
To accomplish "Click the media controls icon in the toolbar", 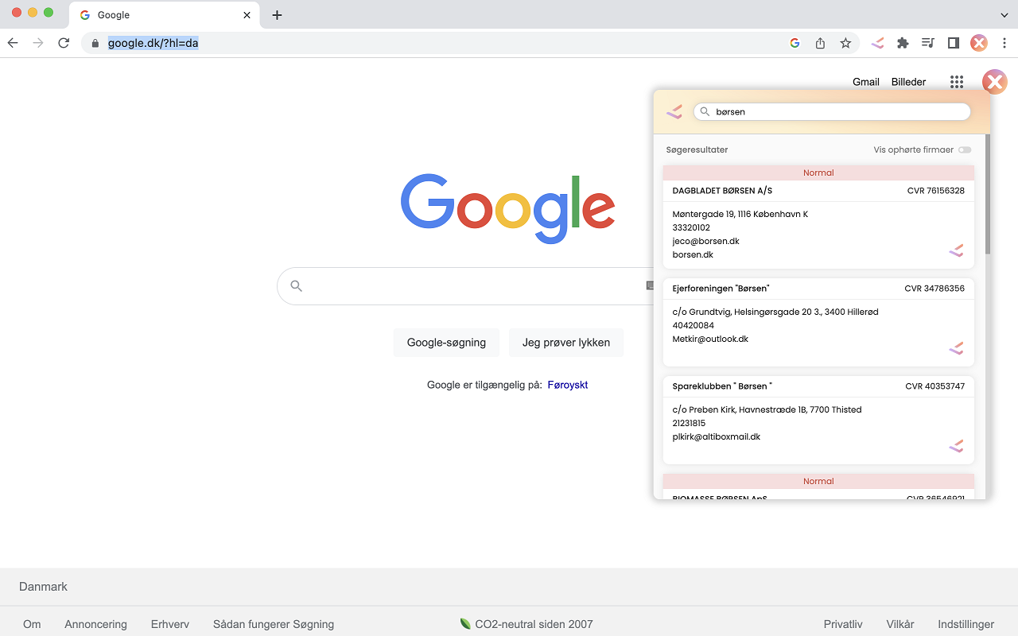I will pyautogui.click(x=928, y=43).
